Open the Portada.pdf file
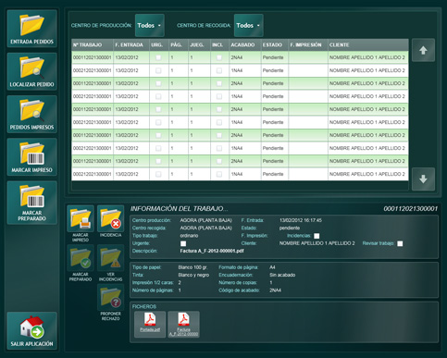This screenshot has height=358, width=447. (150, 324)
